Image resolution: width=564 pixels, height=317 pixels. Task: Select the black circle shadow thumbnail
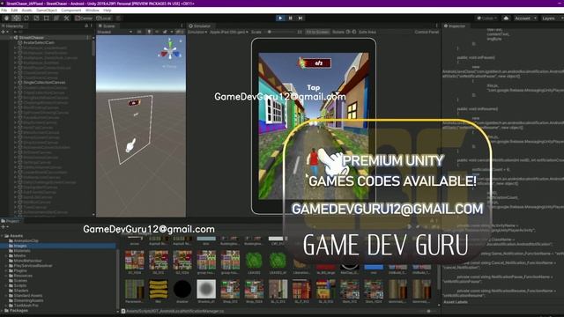click(182, 290)
